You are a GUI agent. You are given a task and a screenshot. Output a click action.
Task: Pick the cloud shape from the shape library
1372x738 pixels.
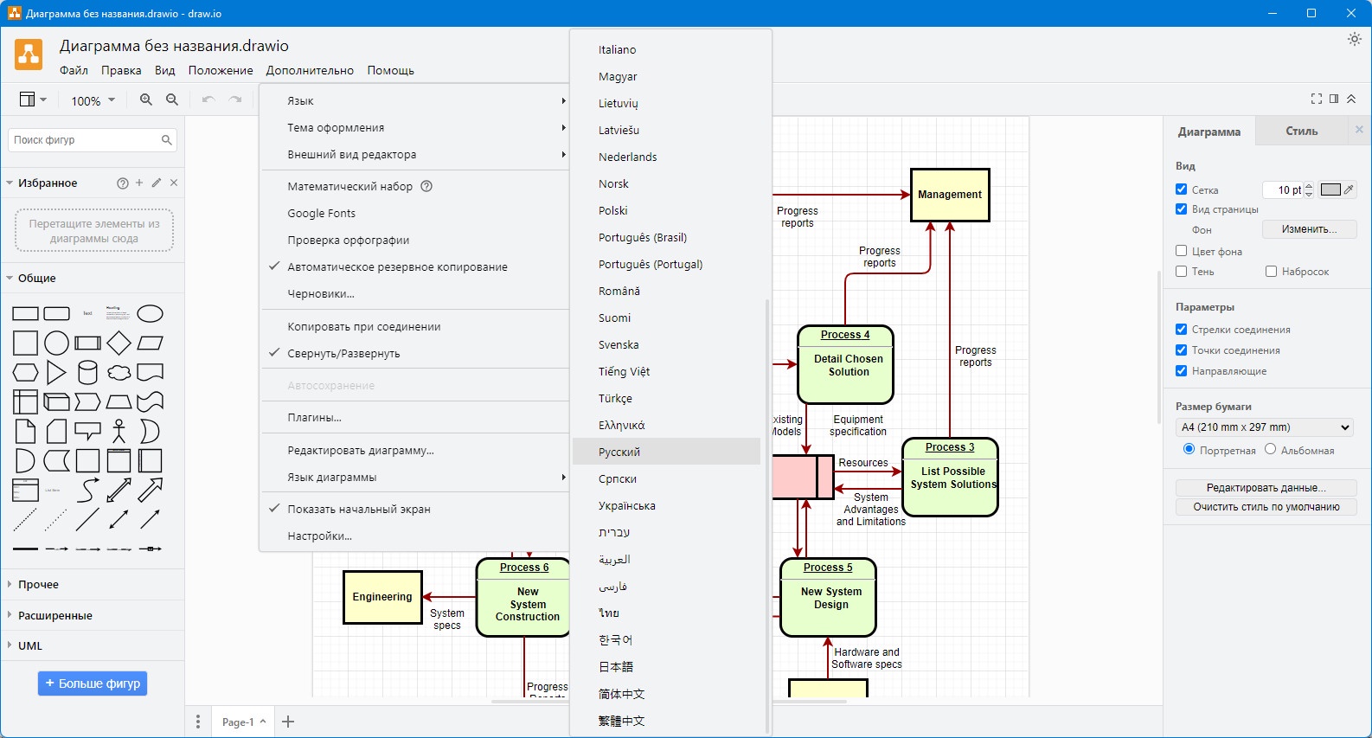[x=119, y=372]
